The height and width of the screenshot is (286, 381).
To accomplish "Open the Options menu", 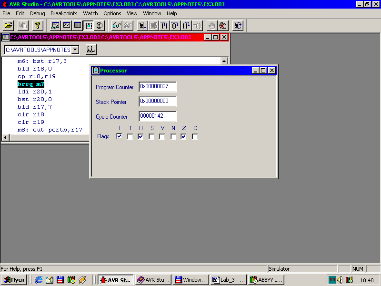I will [112, 13].
